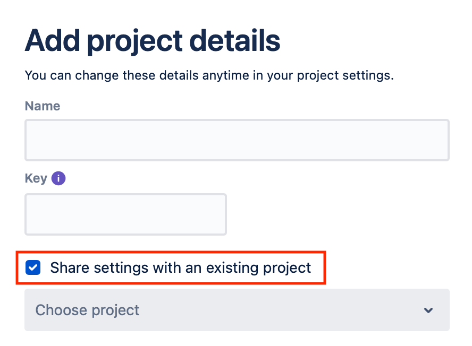Click the word "project" in the dropdown placeholder
The height and width of the screenshot is (346, 472).
(x=115, y=311)
